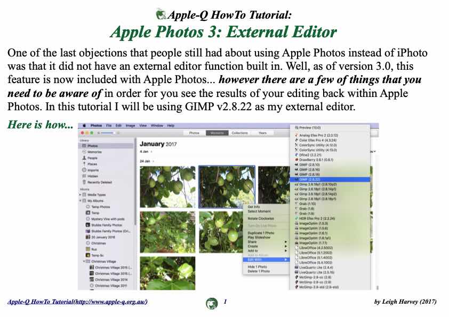This screenshot has height=317, width=449.
Task: Open the Share submenu arrow
Action: pyautogui.click(x=285, y=242)
